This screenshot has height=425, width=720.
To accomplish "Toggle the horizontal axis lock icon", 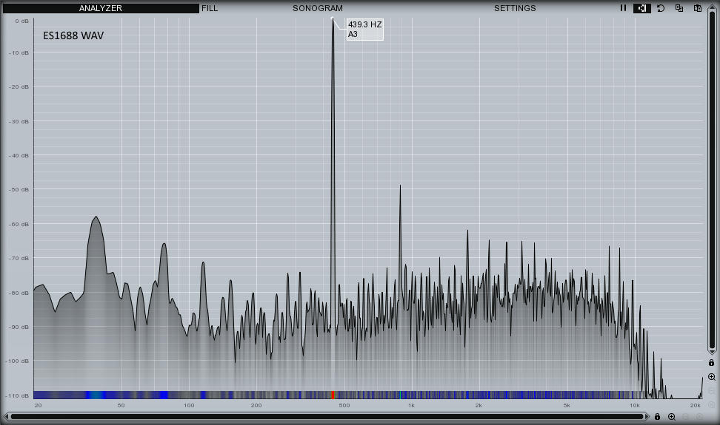I will coord(657,416).
